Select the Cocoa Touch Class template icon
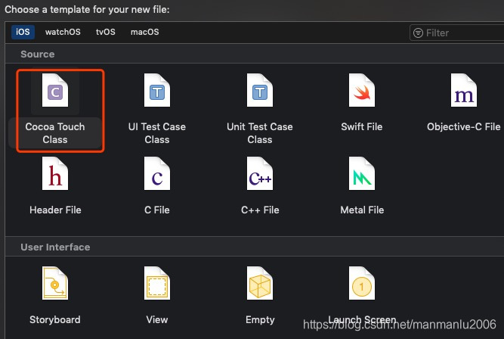This screenshot has width=504, height=339. 55,90
